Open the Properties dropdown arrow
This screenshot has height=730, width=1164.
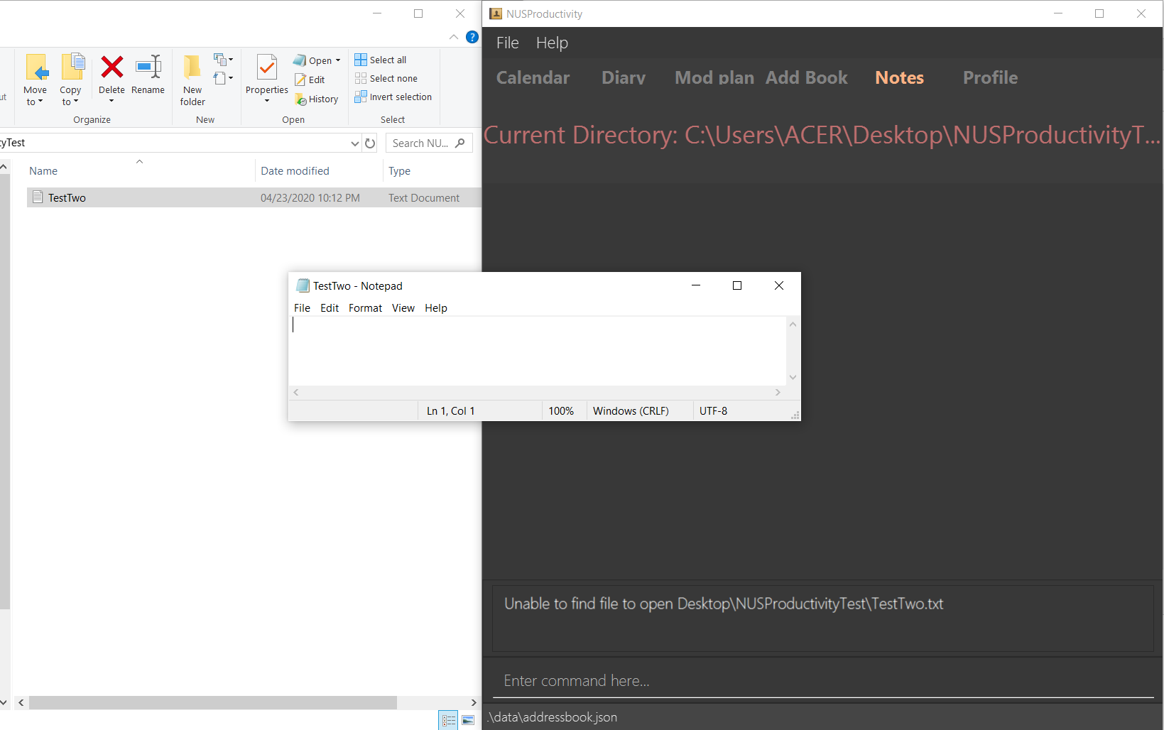click(267, 101)
